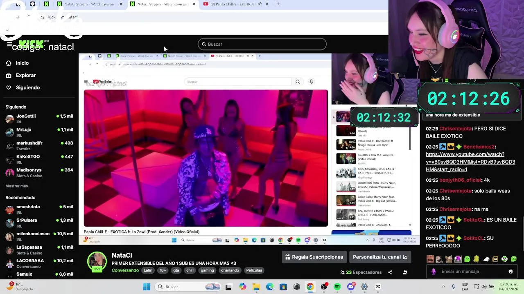This screenshot has height=294, width=524.
Task: Switch to the active NataCl Stream tab
Action: 163,4
